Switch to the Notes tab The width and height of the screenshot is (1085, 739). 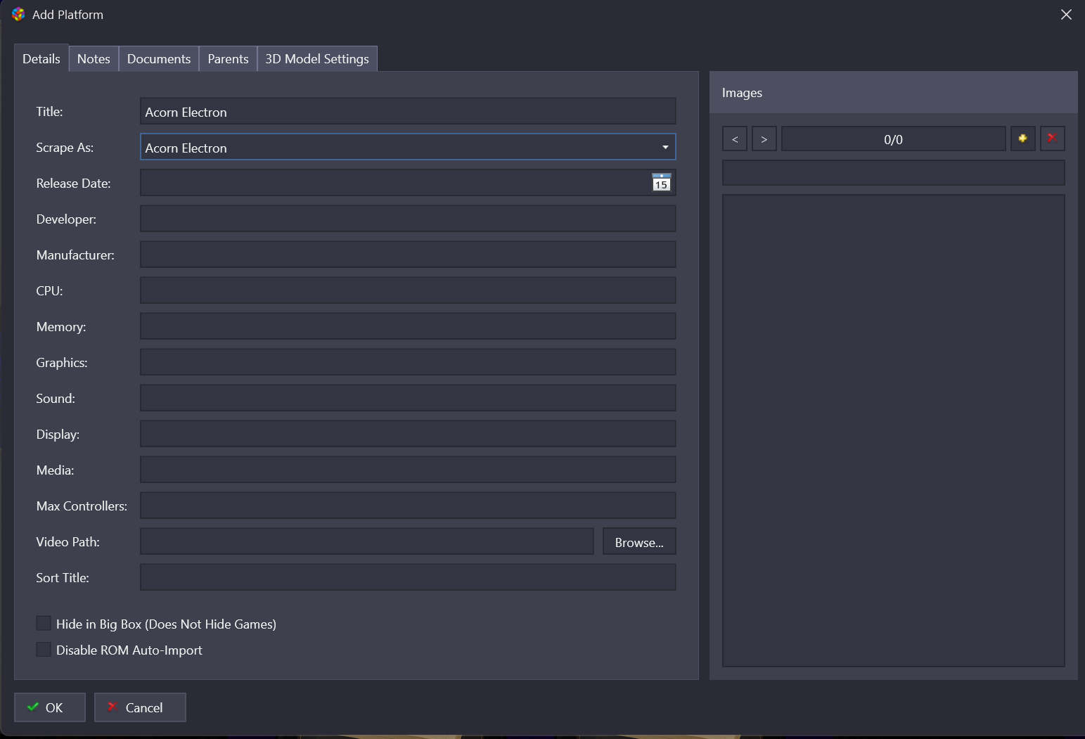[94, 59]
